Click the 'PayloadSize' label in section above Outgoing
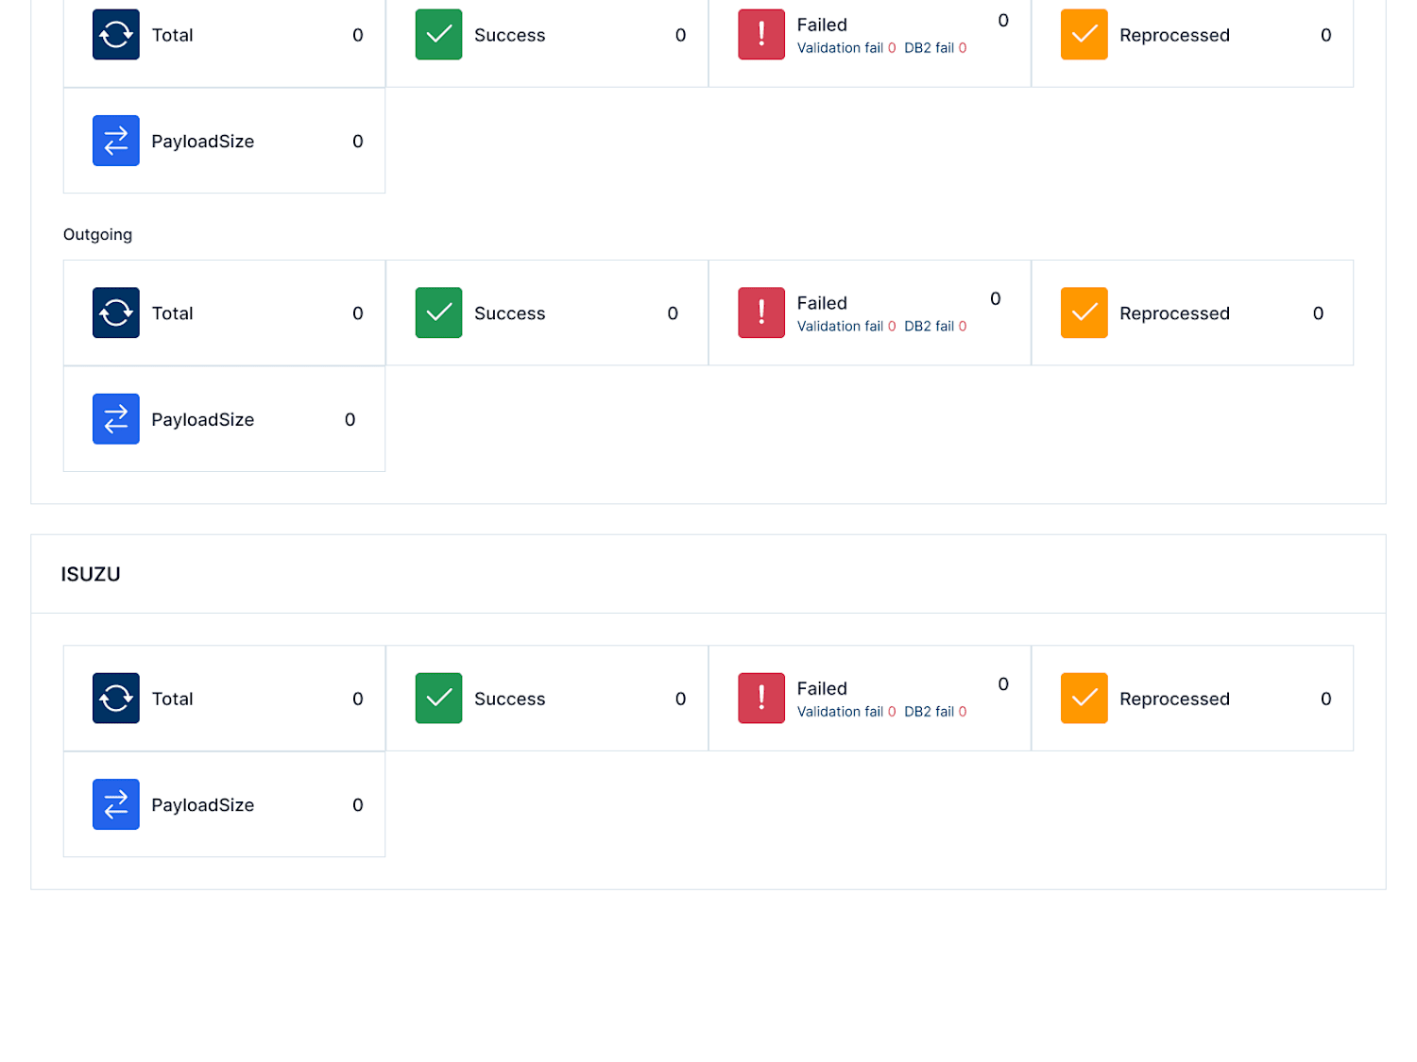This screenshot has height=1062, width=1417. (202, 142)
